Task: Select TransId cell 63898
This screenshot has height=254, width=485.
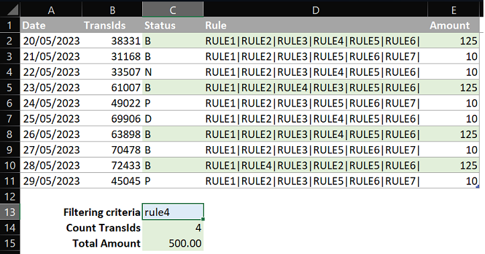Action: point(112,134)
